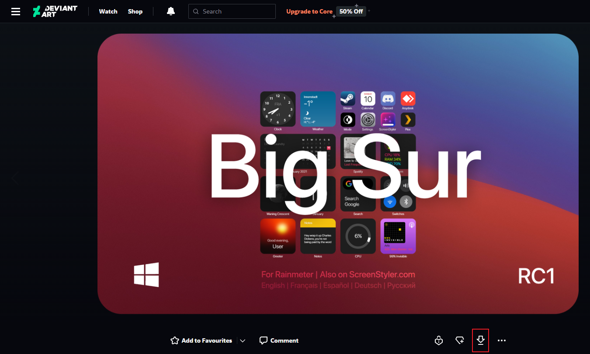Open the Big Sur artwork preview image
This screenshot has width=590, height=354.
coord(338,174)
